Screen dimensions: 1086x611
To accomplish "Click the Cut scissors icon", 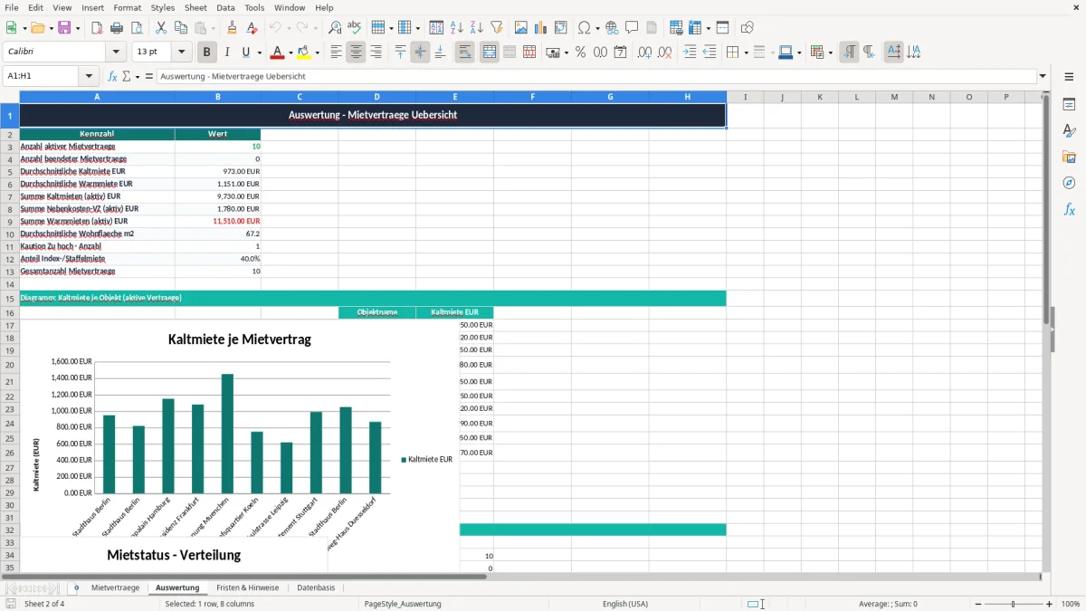I will pos(160,28).
